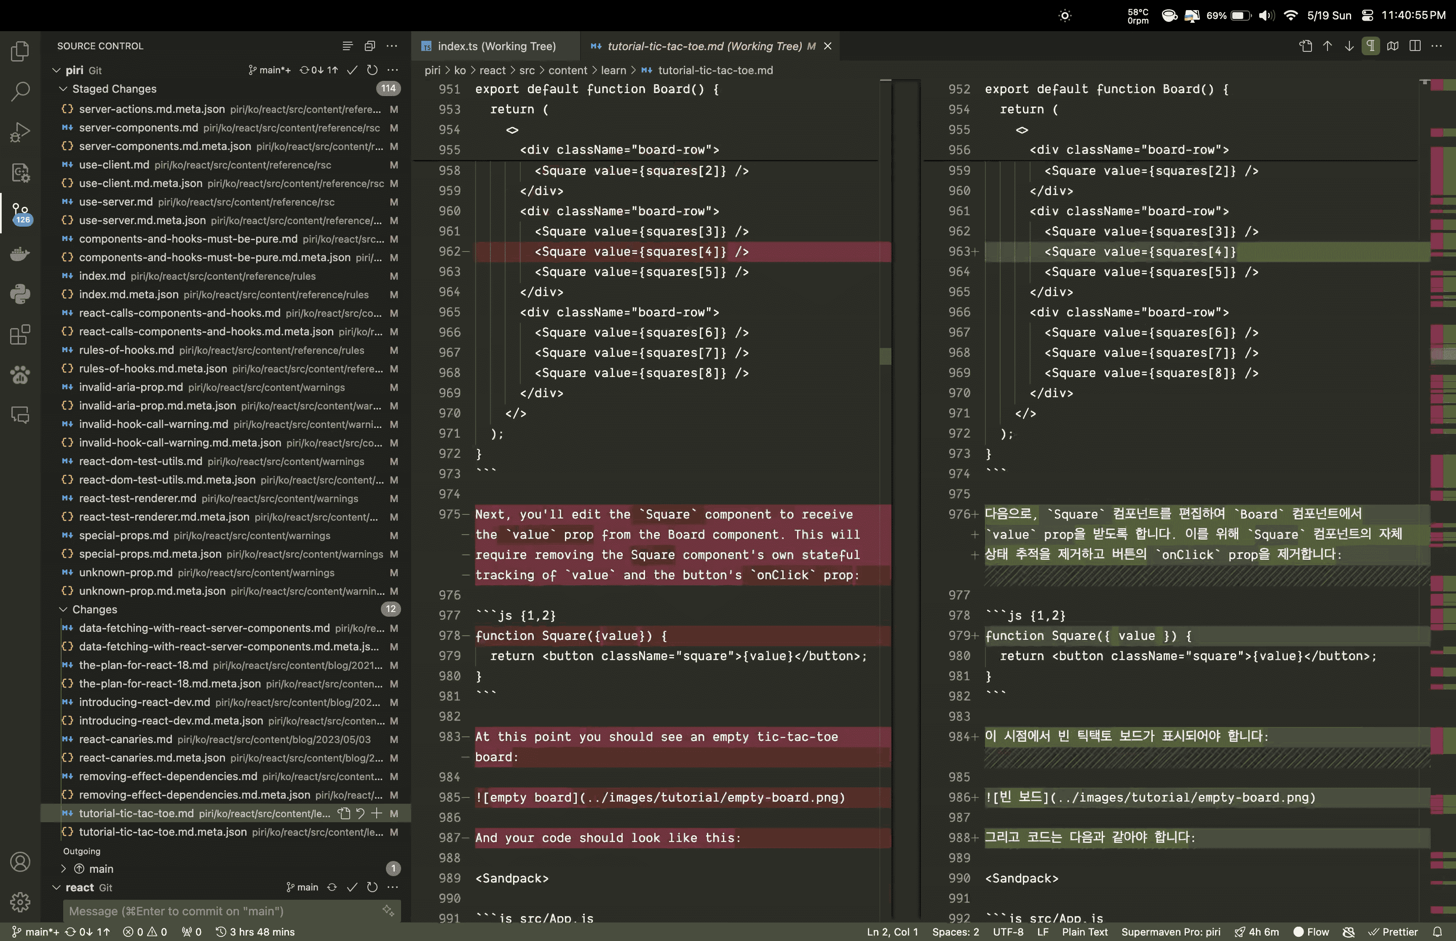Open the Docker view icon
Screen dimensions: 1456x941
pyautogui.click(x=20, y=254)
